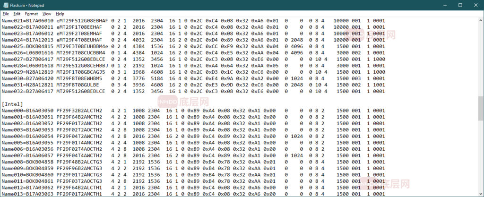Minimize the Notepad window
Image resolution: width=484 pixels, height=197 pixels.
439,5
